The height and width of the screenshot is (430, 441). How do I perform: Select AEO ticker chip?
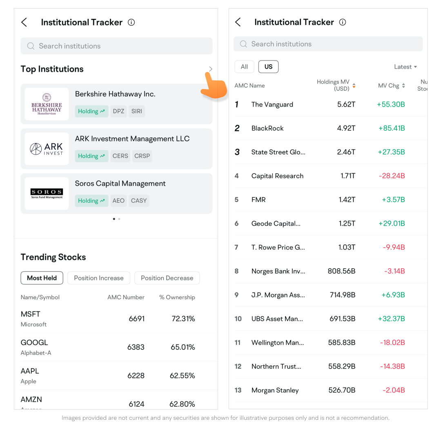coord(118,201)
